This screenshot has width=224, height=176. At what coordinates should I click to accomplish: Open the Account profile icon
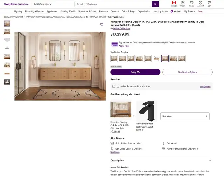coord(201,4)
